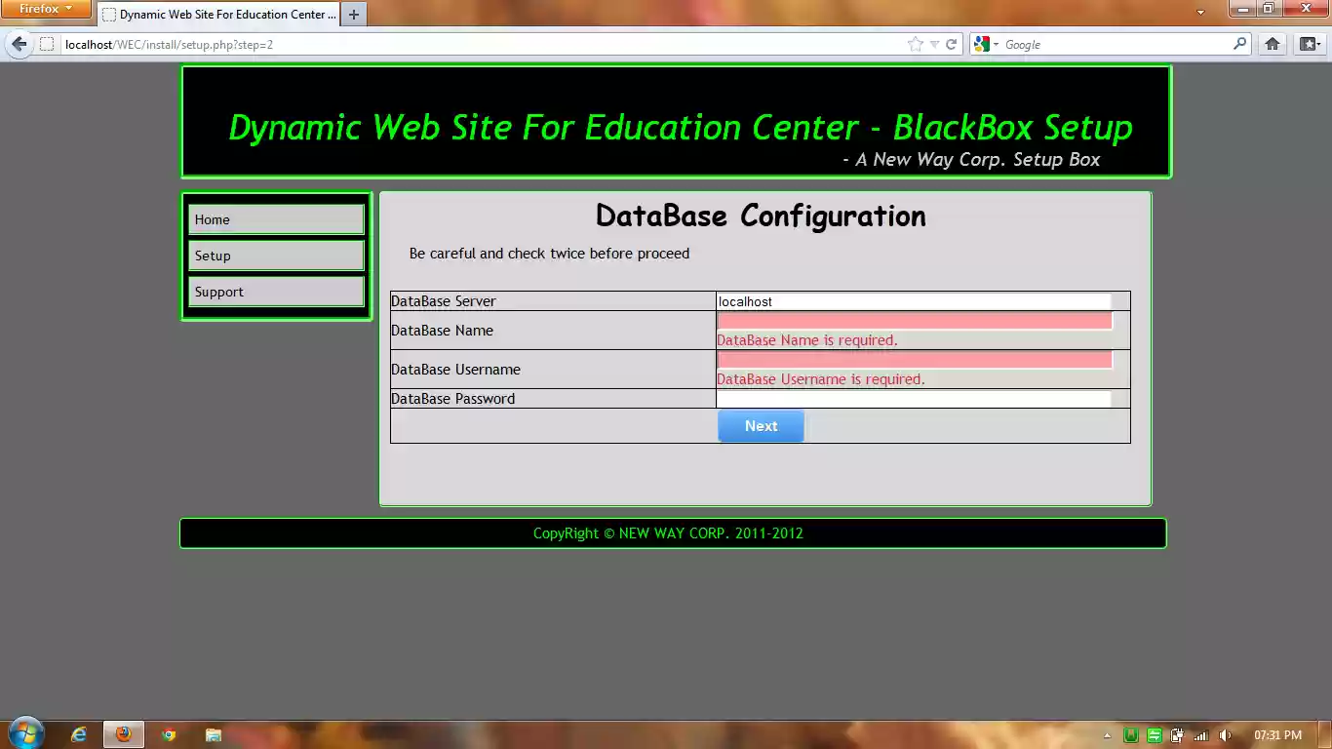Open a new browser tab

click(353, 15)
